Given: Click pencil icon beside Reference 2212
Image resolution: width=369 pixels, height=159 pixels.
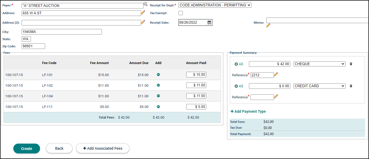Looking at the screenshot, I should (276, 75).
